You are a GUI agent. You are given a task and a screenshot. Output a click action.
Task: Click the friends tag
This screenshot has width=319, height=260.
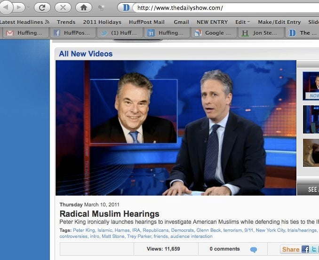[161, 236]
